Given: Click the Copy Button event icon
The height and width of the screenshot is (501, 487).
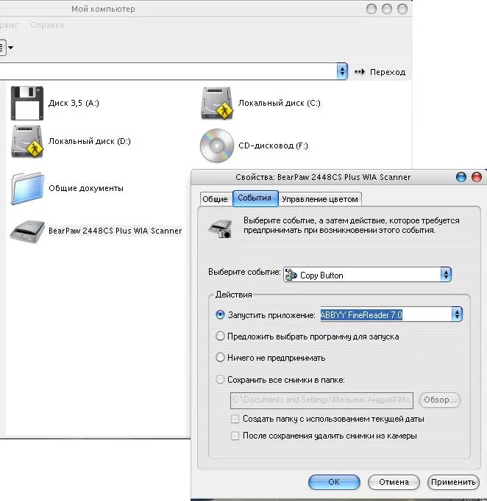Looking at the screenshot, I should (x=291, y=275).
